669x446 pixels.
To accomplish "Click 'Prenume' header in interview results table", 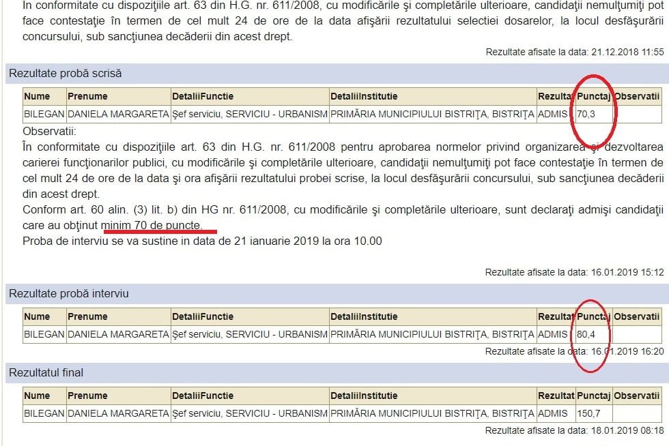I will point(87,316).
